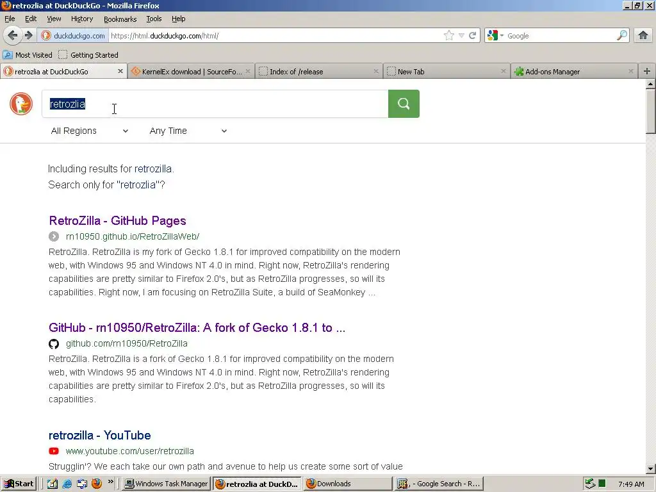Screen dimensions: 656x492
Task: Open the History menu
Action: [82, 19]
